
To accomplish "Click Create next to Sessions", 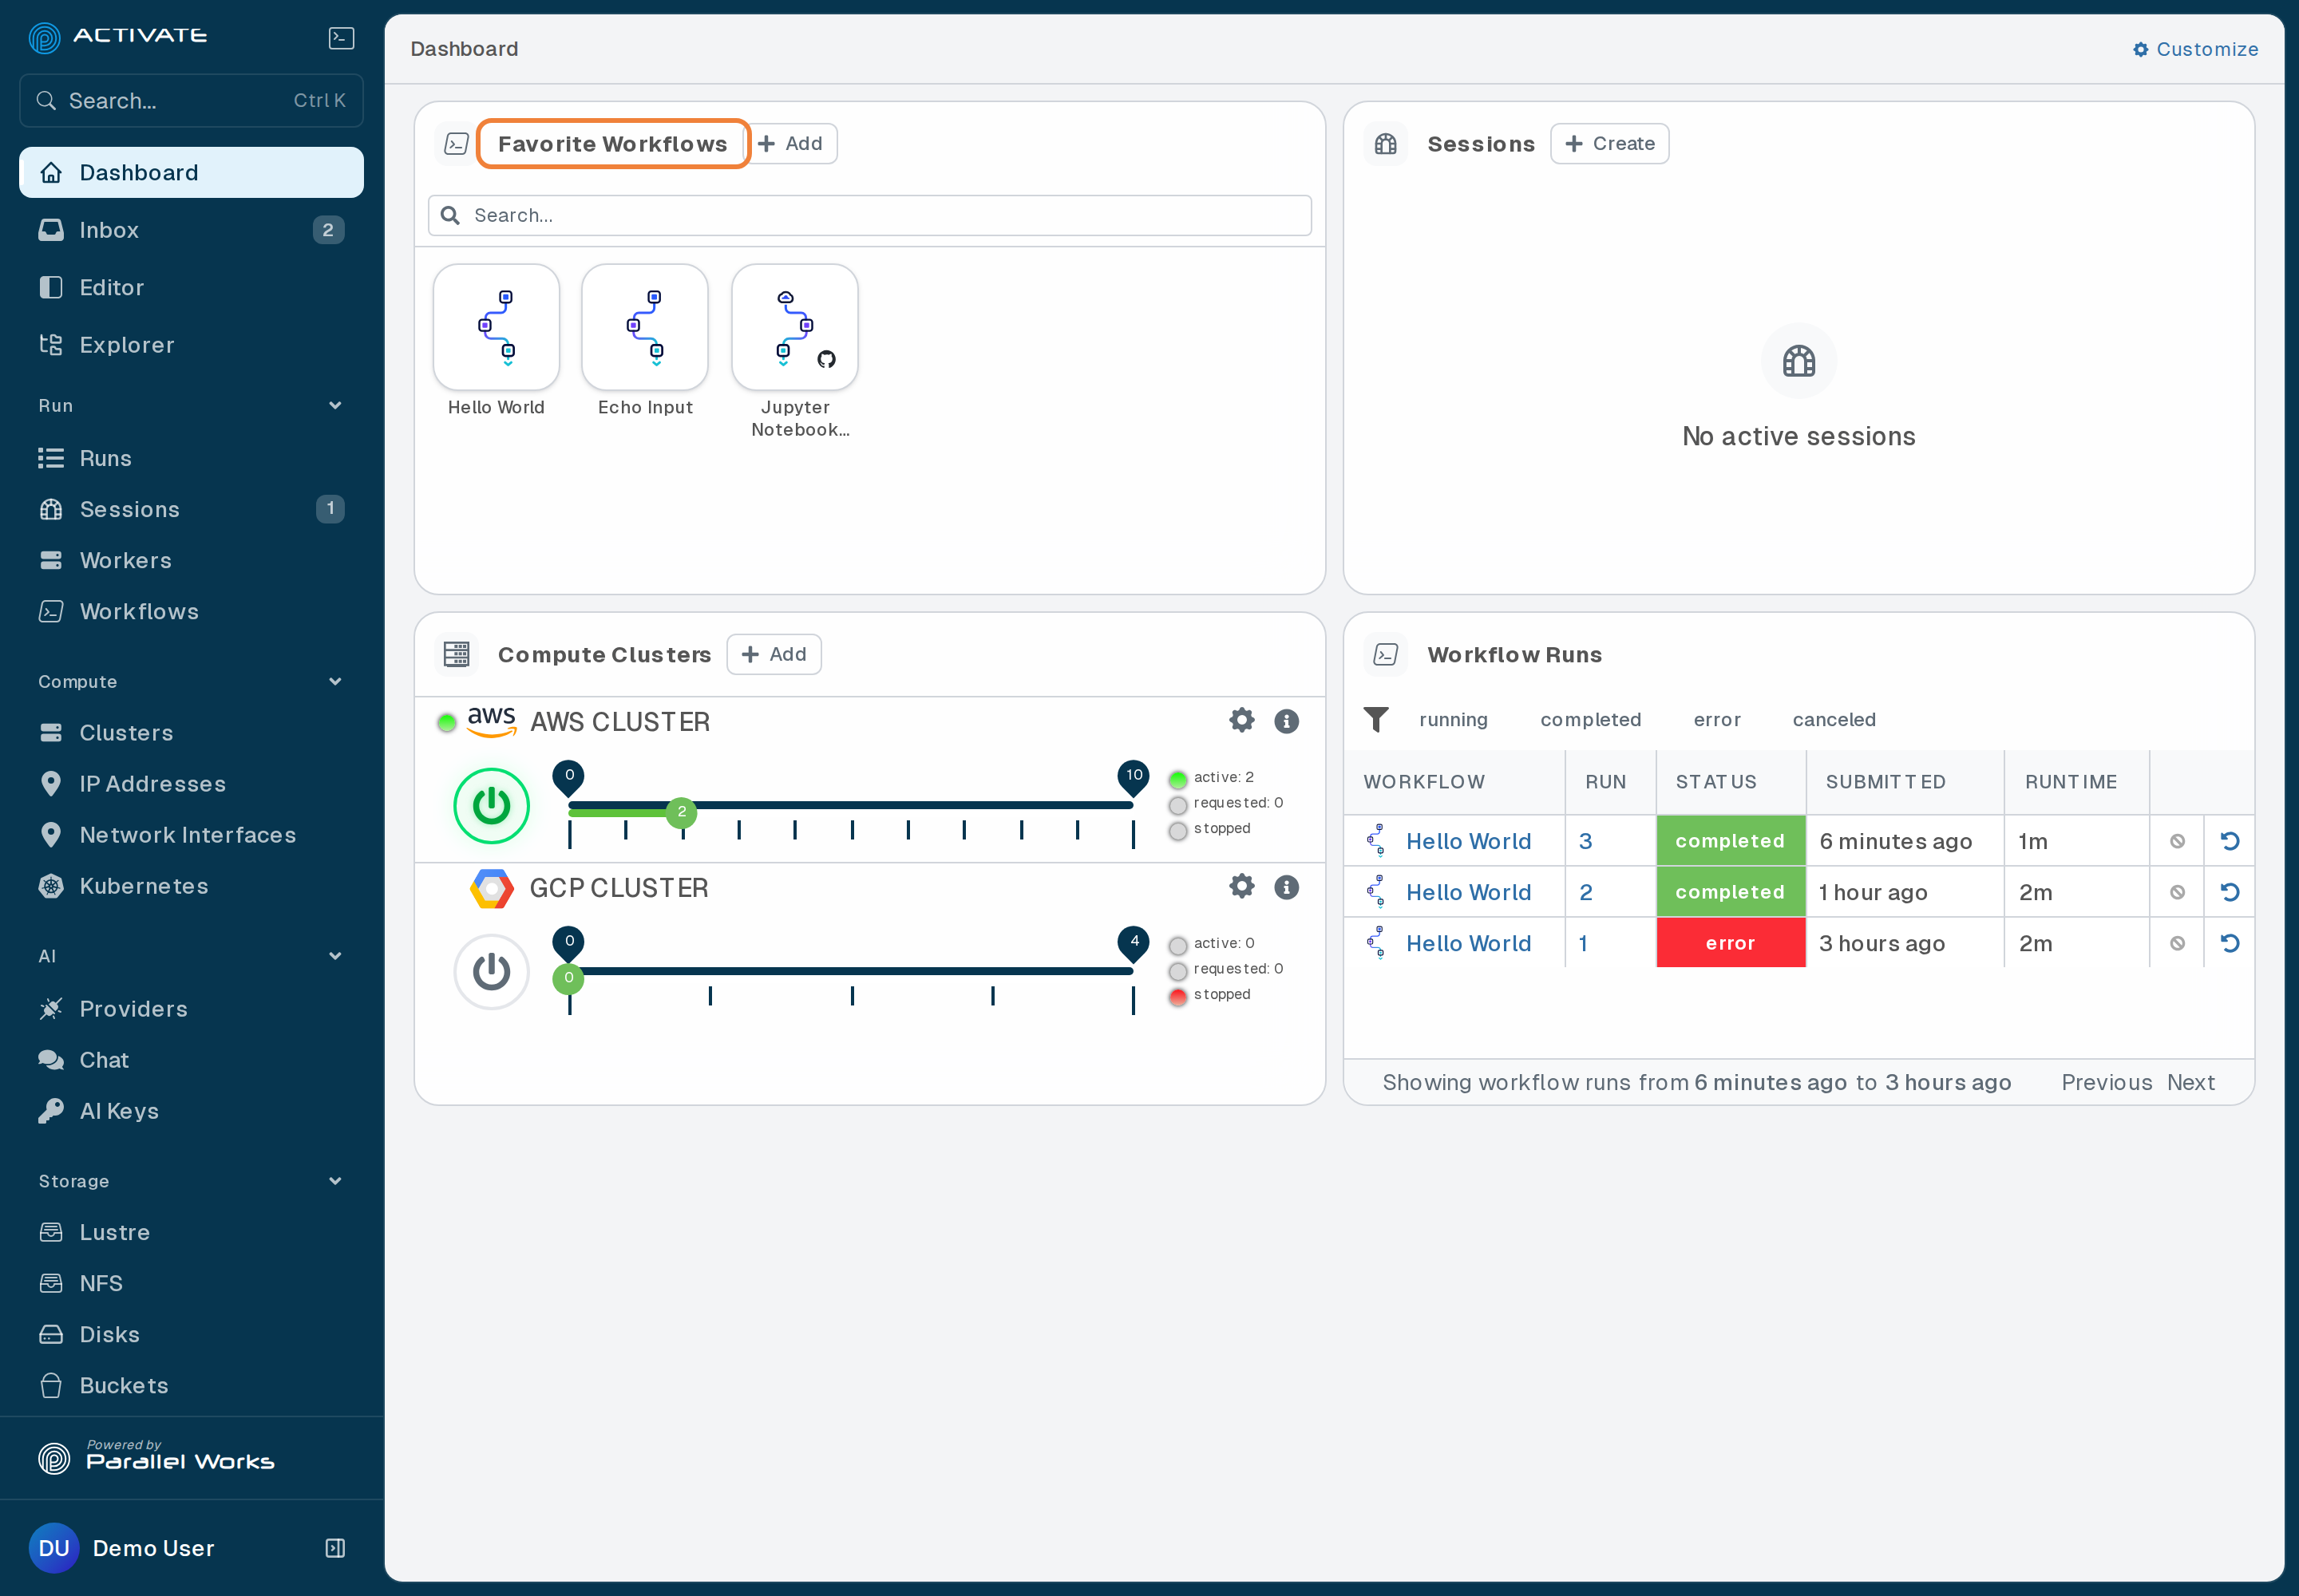I will 1609,143.
